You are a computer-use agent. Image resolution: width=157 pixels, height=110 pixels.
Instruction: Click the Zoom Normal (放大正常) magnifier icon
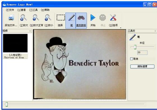coord(36,18)
